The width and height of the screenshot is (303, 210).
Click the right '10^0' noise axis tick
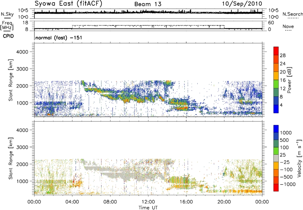(273, 17)
